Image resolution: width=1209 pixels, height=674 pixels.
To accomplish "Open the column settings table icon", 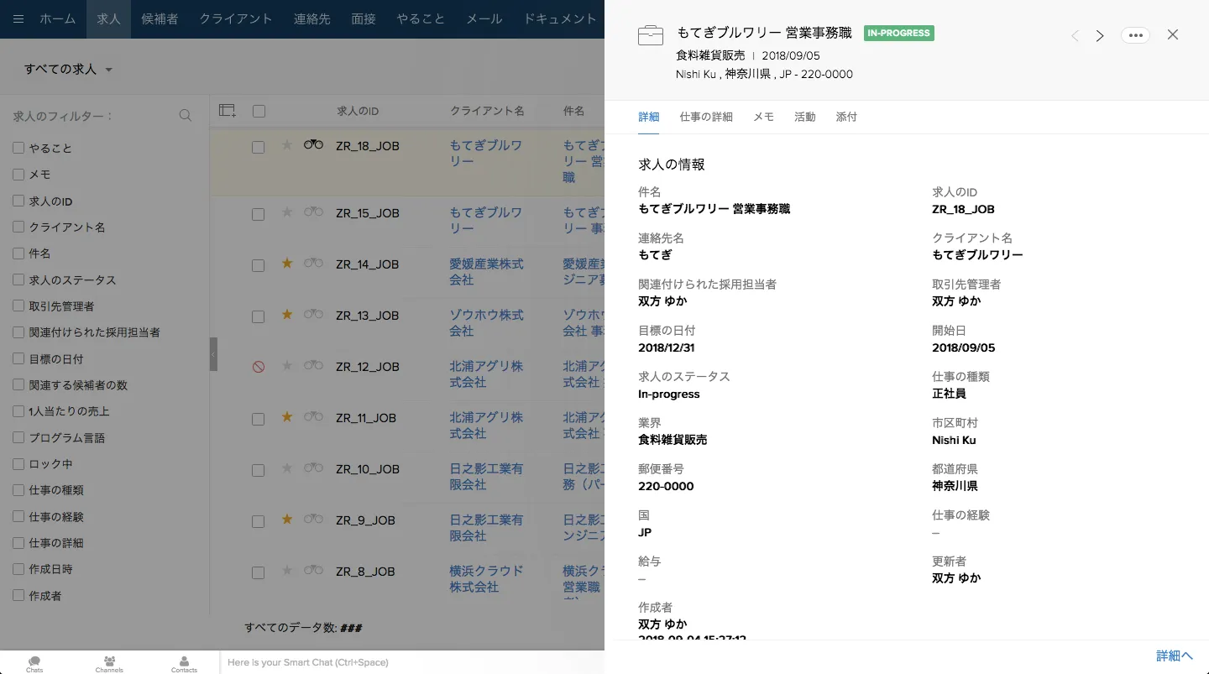I will coord(227,111).
